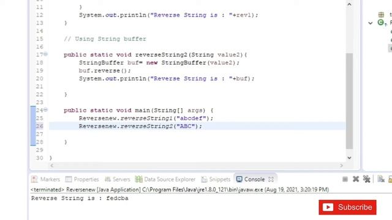Click the green class icon in the Outline
Screen dimensions: 392x220
381,23
